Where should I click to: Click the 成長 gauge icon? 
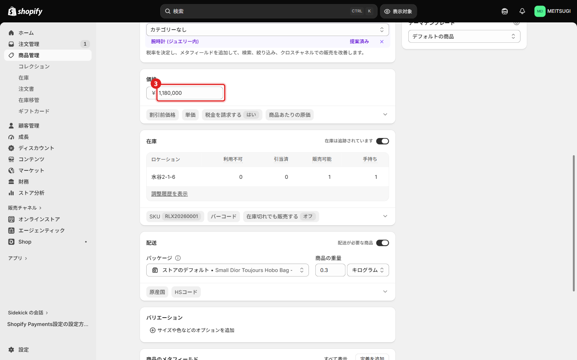click(x=11, y=137)
